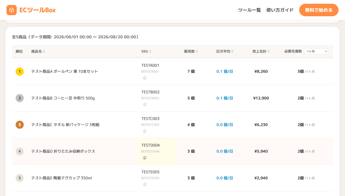Click the ECツールBox box logo icon
The height and width of the screenshot is (196, 345).
[12, 10]
